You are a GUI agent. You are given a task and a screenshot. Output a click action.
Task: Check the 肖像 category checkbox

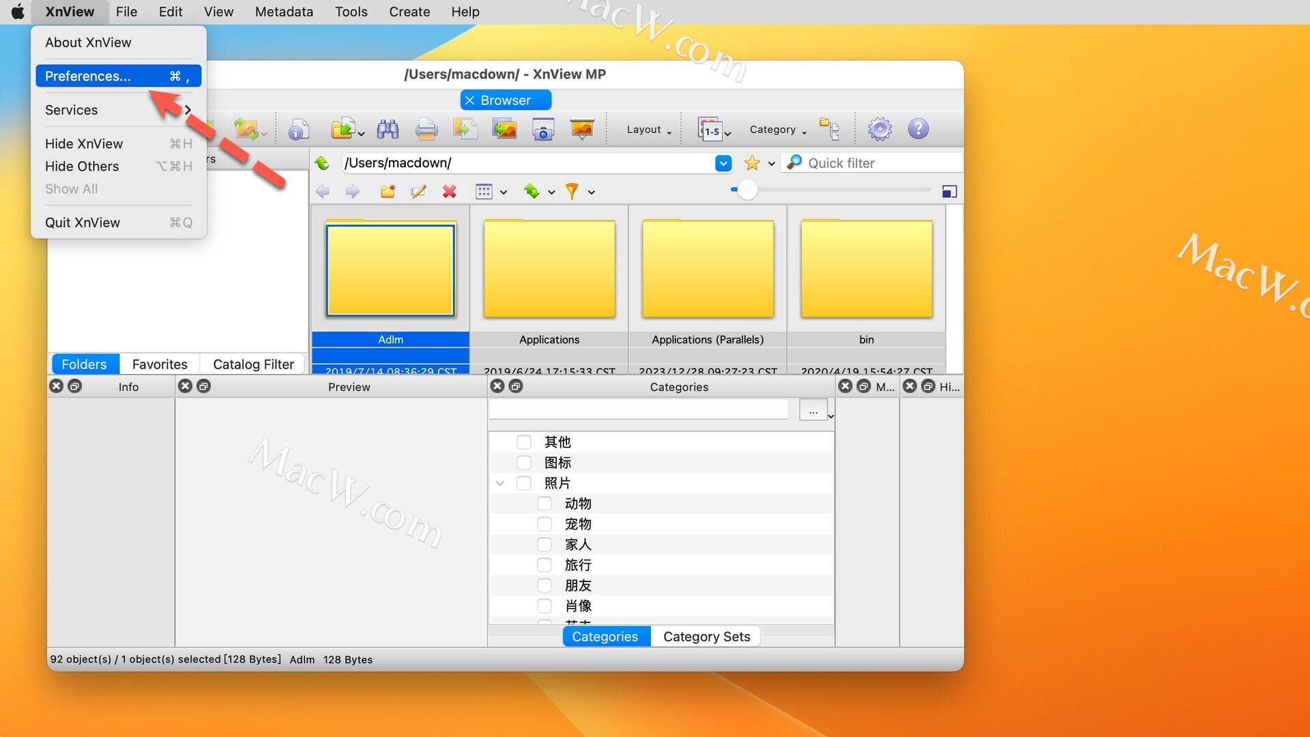click(x=544, y=606)
